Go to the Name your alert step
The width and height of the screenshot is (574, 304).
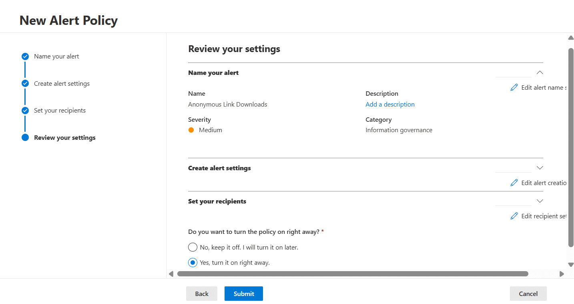click(x=56, y=56)
